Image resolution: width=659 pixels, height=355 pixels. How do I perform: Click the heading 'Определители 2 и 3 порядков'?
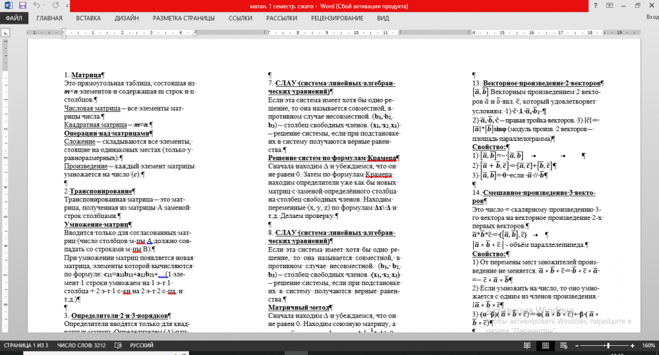[119, 315]
